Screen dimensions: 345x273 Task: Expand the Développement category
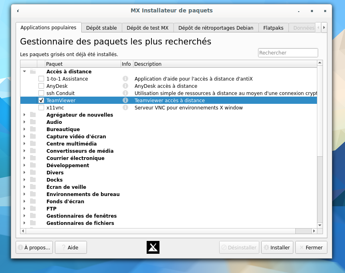pyautogui.click(x=24, y=166)
